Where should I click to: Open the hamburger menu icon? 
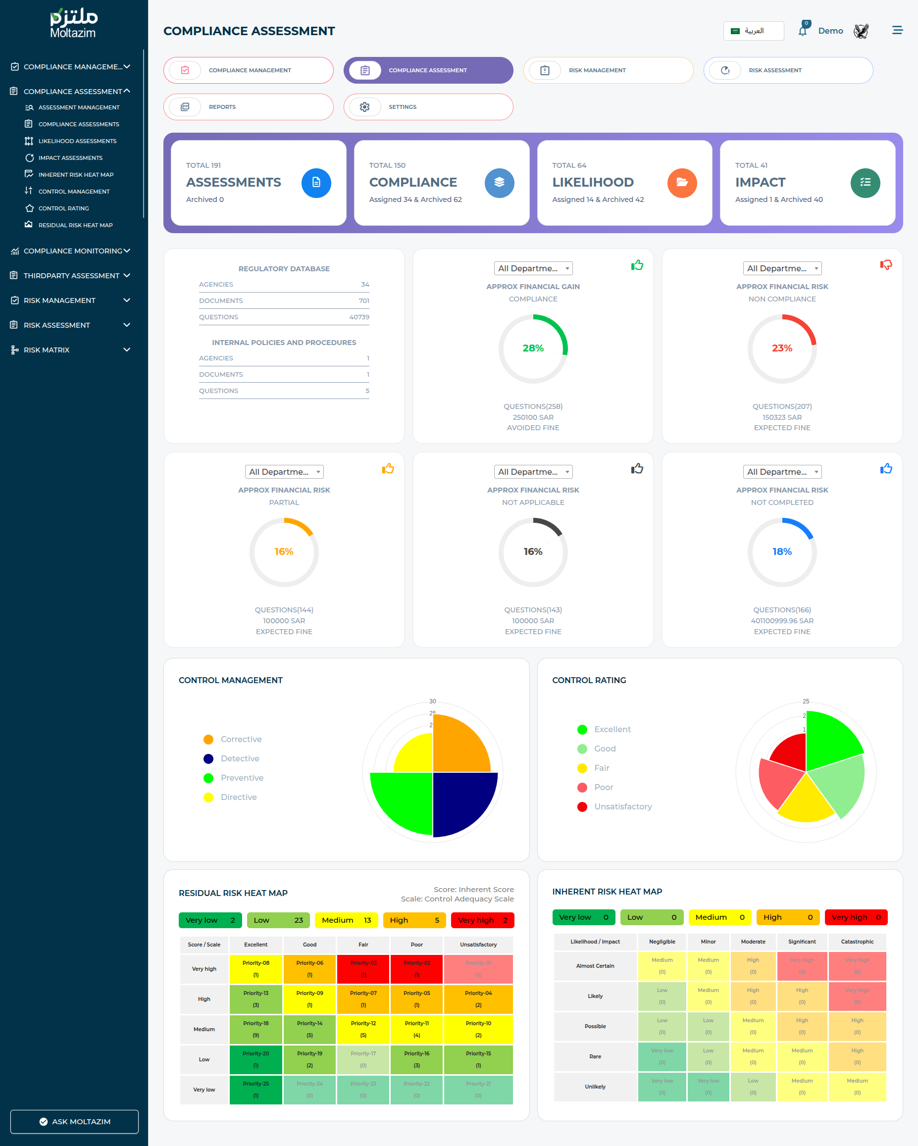[x=897, y=30]
